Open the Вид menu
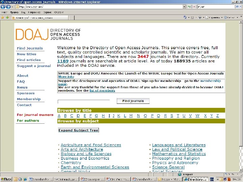 click(x=23, y=12)
